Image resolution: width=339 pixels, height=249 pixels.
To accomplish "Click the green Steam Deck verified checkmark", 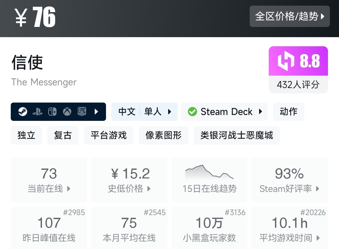I will click(x=192, y=111).
